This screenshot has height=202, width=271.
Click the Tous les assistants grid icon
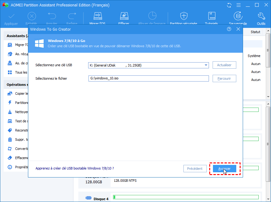coord(10,72)
